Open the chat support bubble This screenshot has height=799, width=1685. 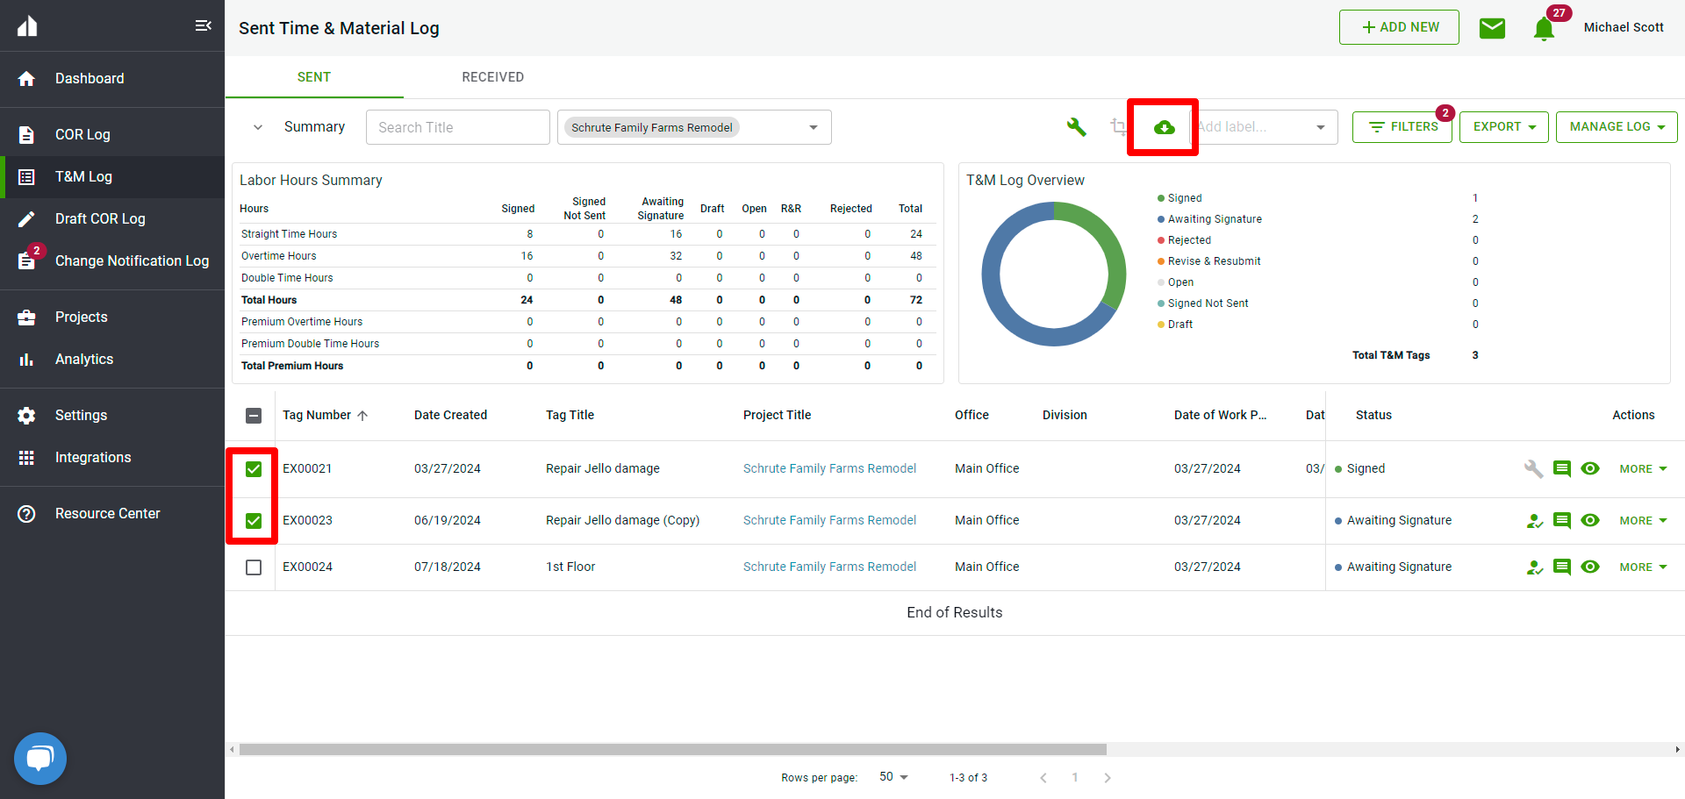click(40, 758)
